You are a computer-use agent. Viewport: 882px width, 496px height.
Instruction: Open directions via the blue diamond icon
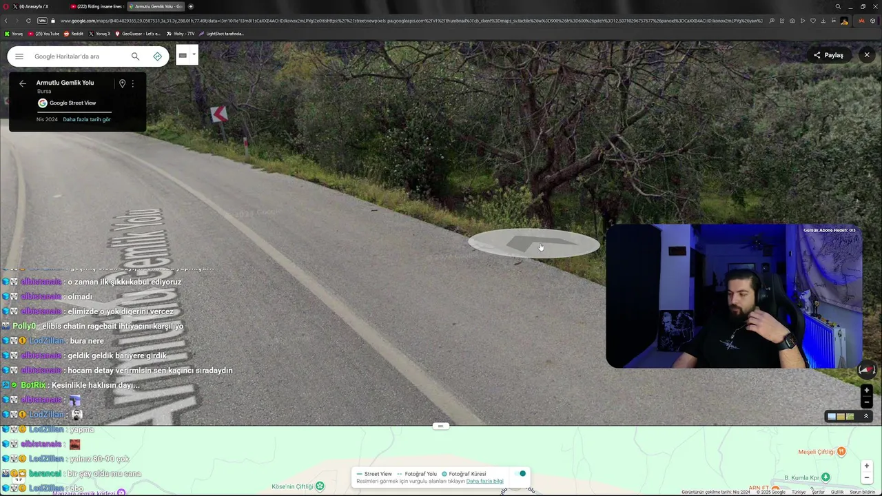click(158, 56)
